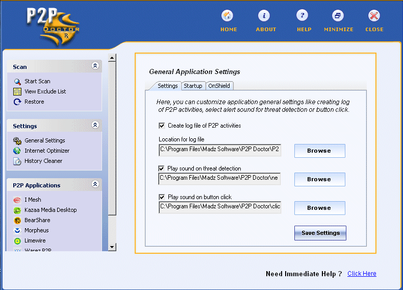Click the Minimize icon in header

338,16
